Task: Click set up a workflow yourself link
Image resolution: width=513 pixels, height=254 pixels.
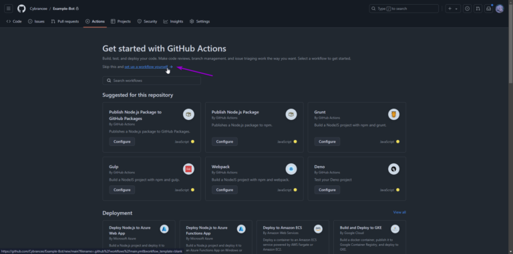Action: [146, 67]
